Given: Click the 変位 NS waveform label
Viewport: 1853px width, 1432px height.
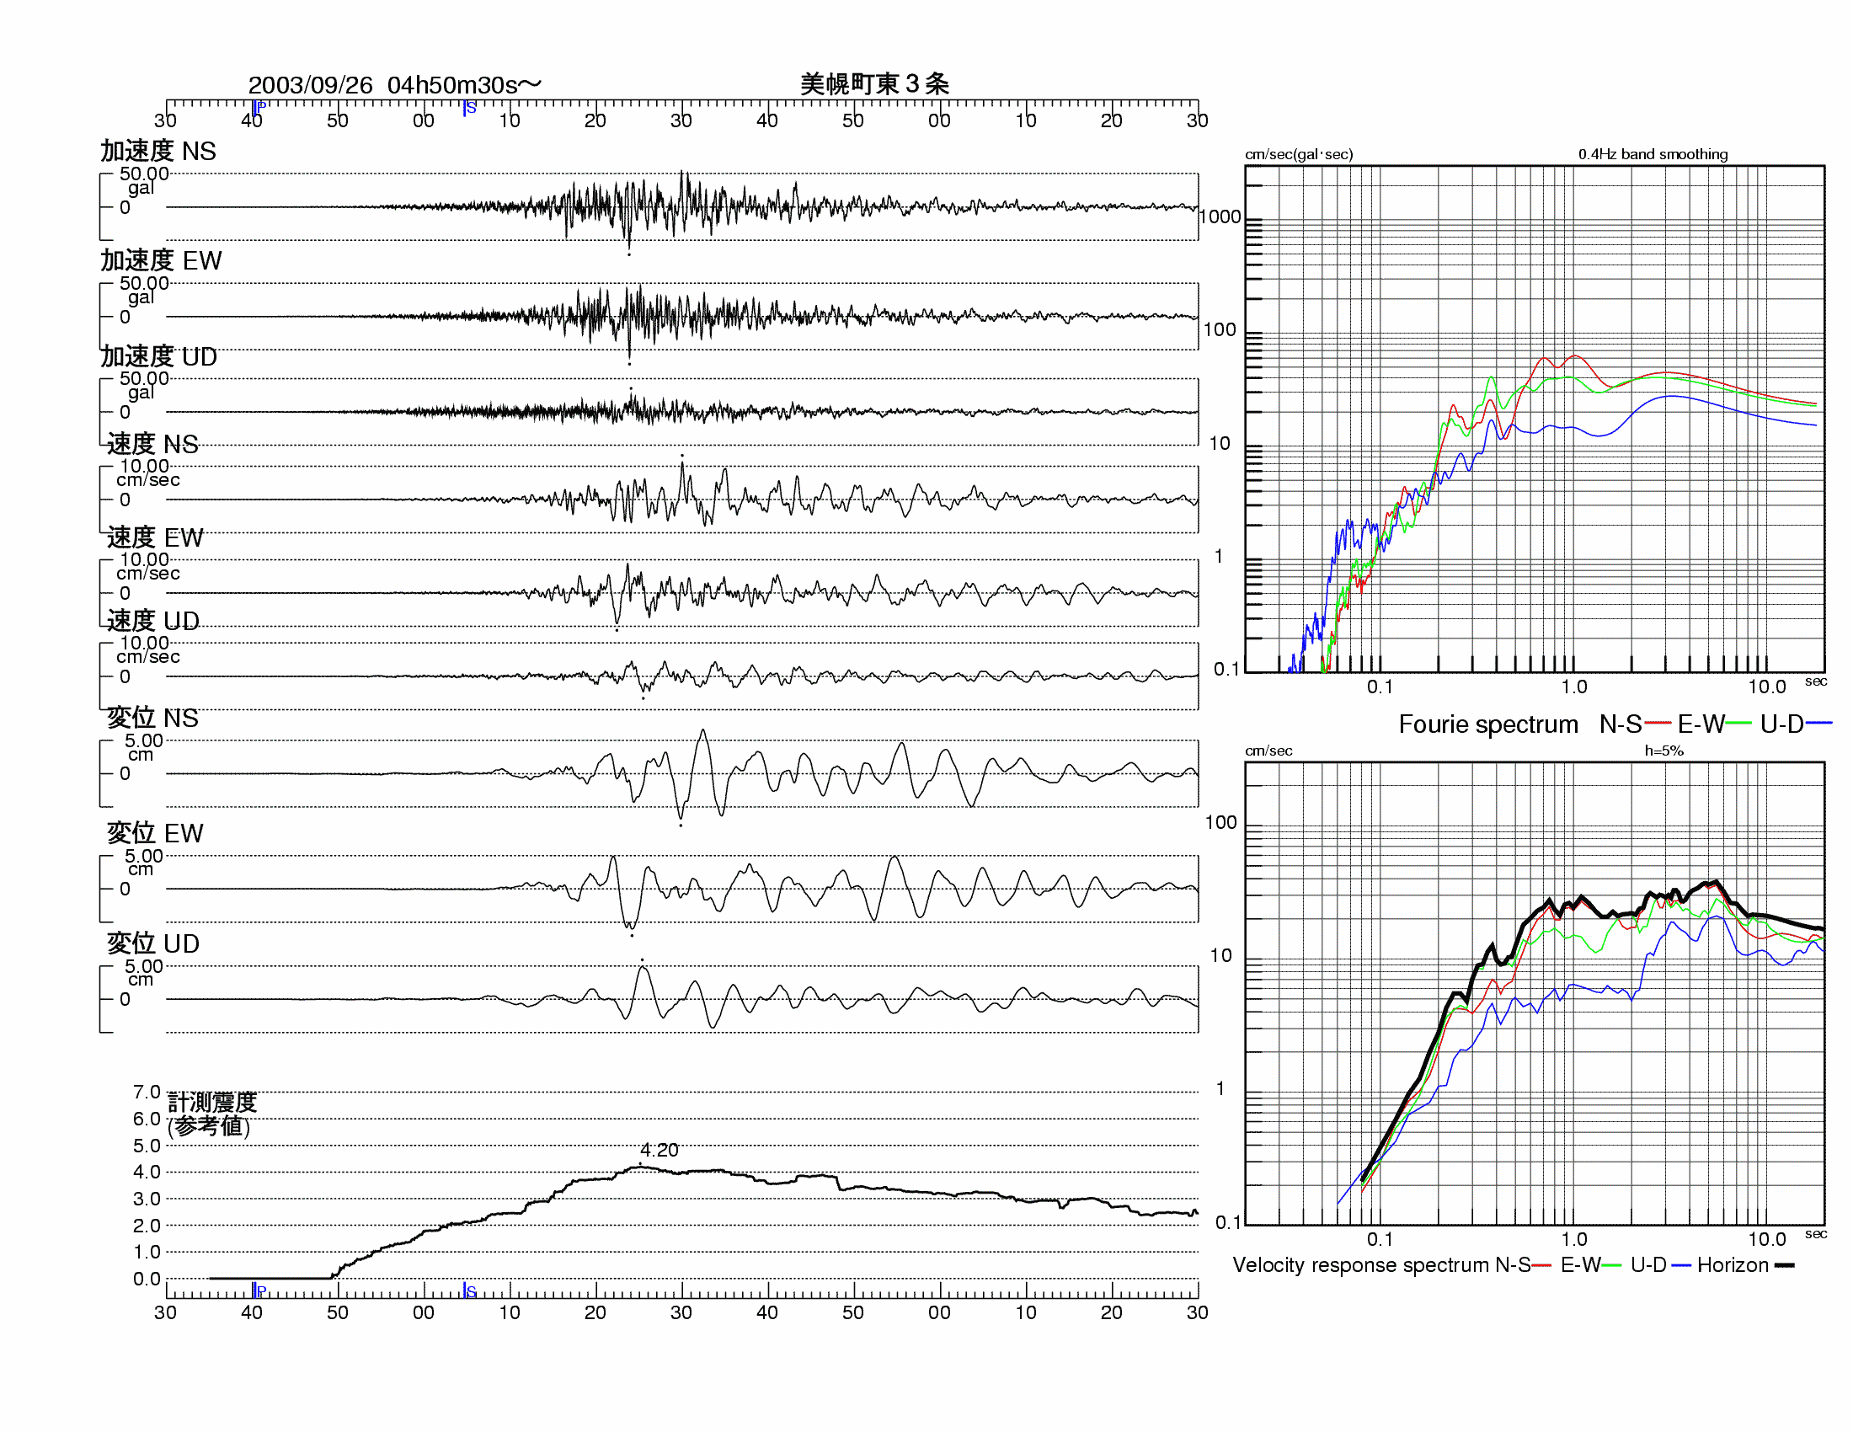Looking at the screenshot, I should 152,718.
